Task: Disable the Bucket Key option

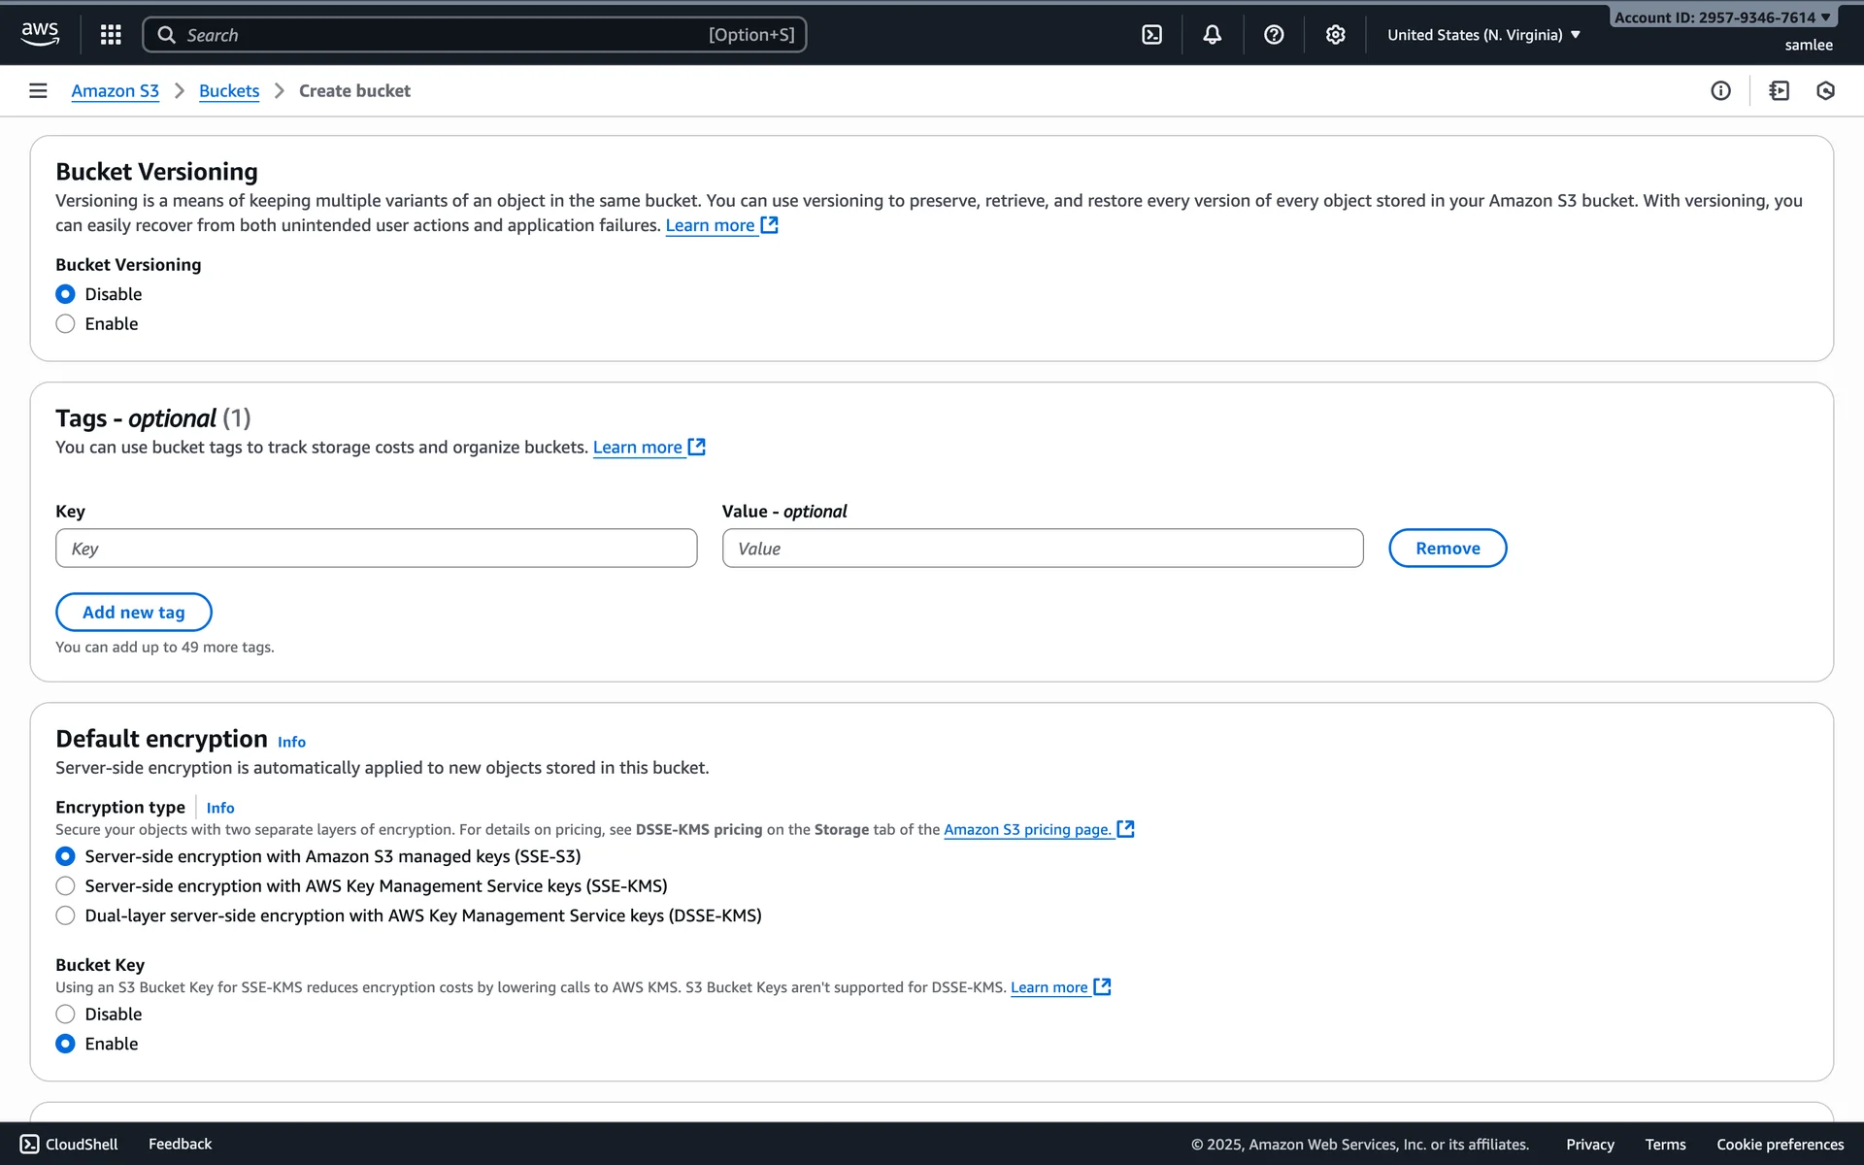Action: (x=65, y=1015)
